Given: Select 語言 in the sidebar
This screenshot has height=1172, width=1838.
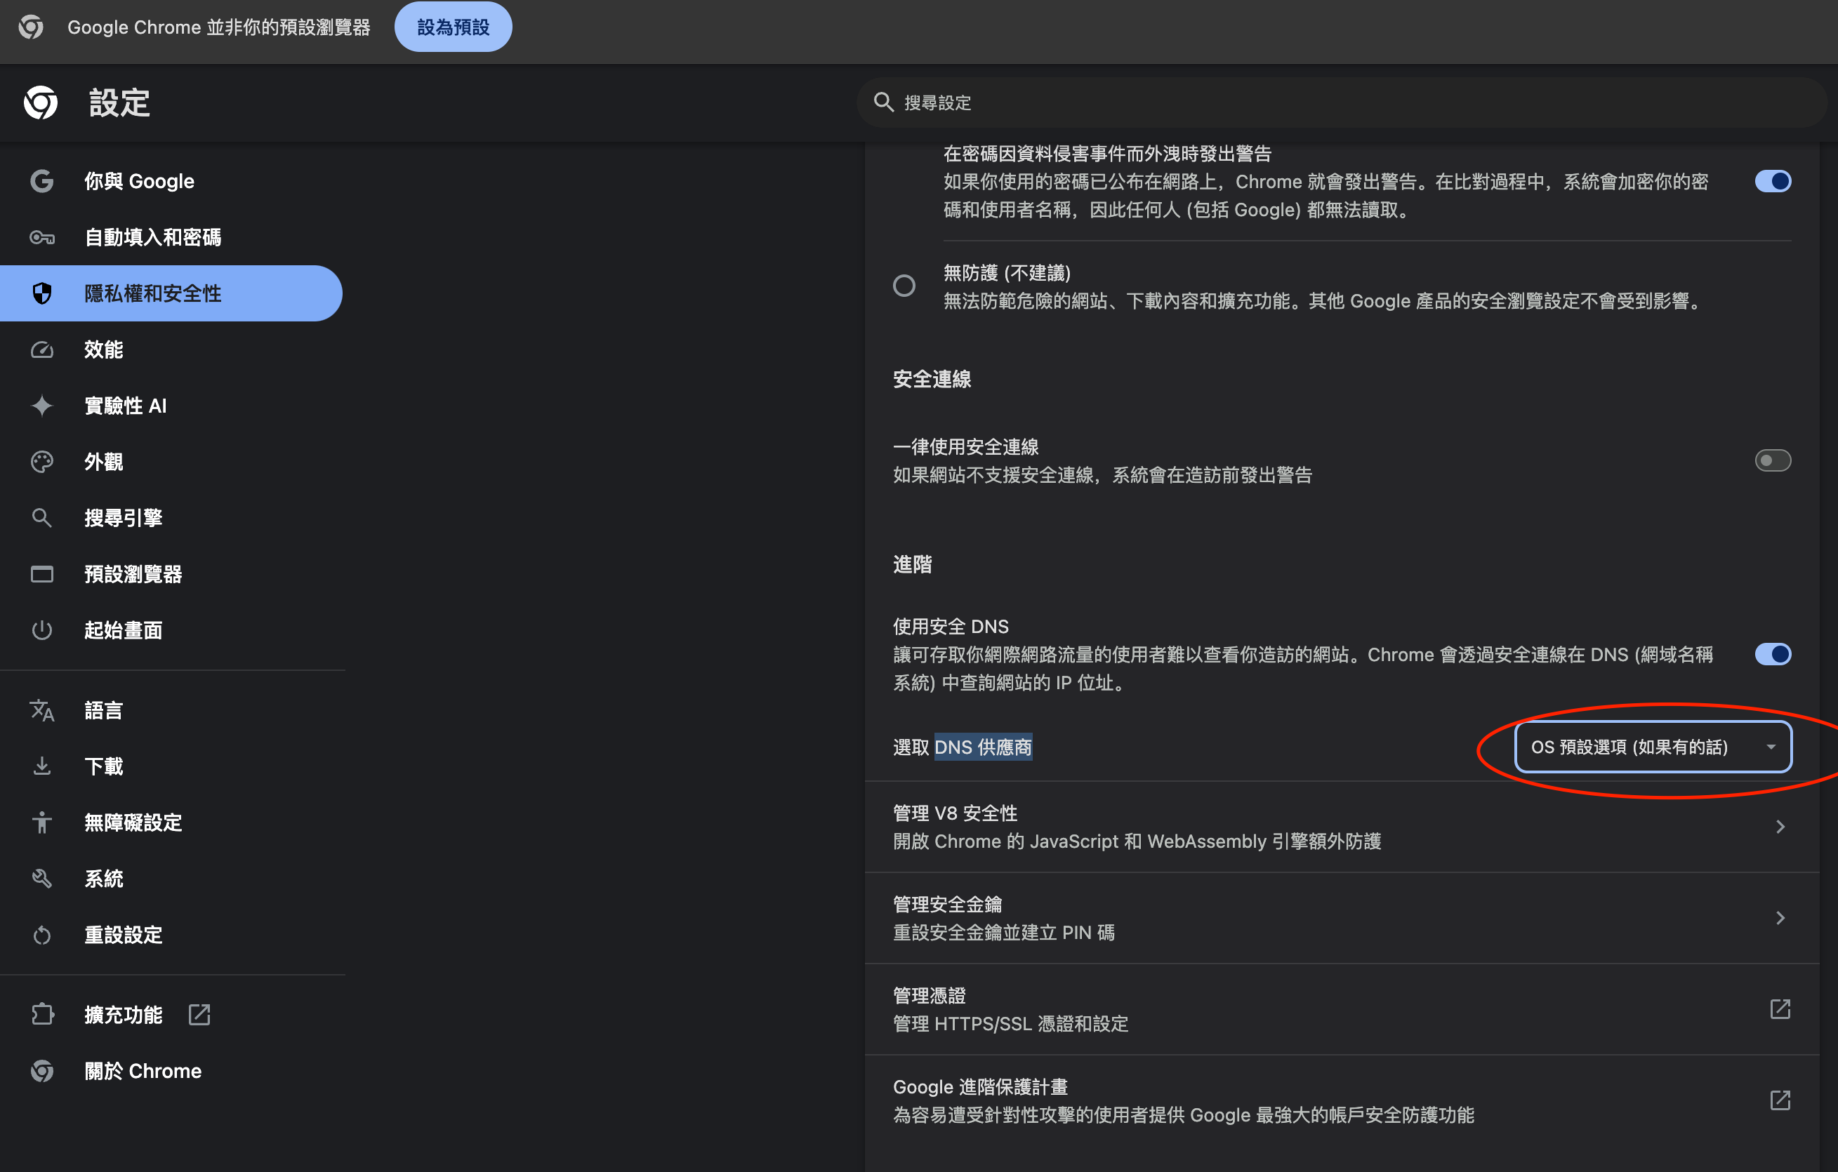Looking at the screenshot, I should coord(171,710).
